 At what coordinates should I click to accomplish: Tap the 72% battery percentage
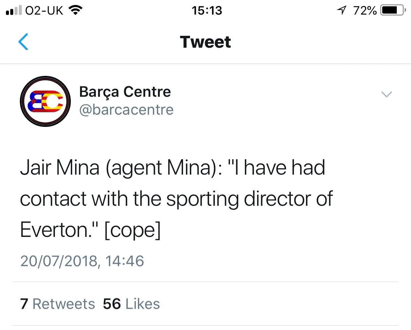tap(365, 11)
